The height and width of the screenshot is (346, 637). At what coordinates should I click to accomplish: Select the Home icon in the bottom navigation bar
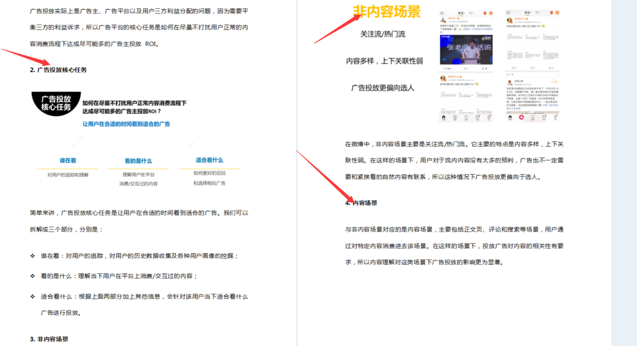click(x=443, y=117)
